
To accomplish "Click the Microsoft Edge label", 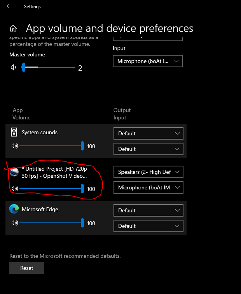I will [x=40, y=209].
